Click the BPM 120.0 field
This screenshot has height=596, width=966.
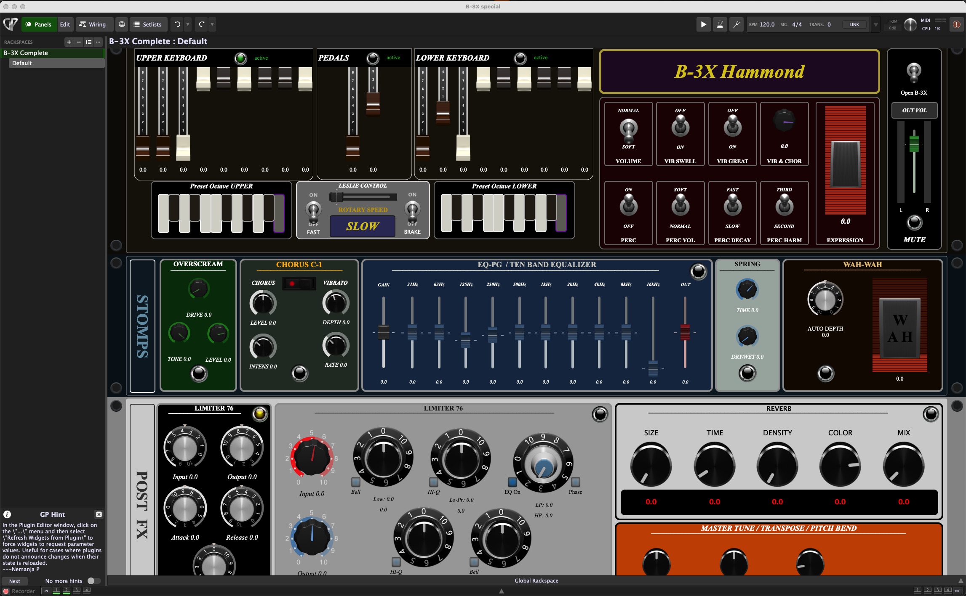(x=762, y=24)
